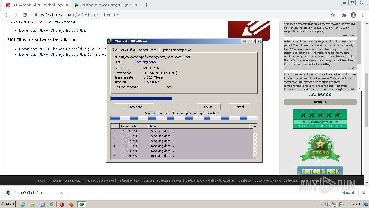Click the show desktop icon beside clock

pyautogui.click(x=366, y=204)
